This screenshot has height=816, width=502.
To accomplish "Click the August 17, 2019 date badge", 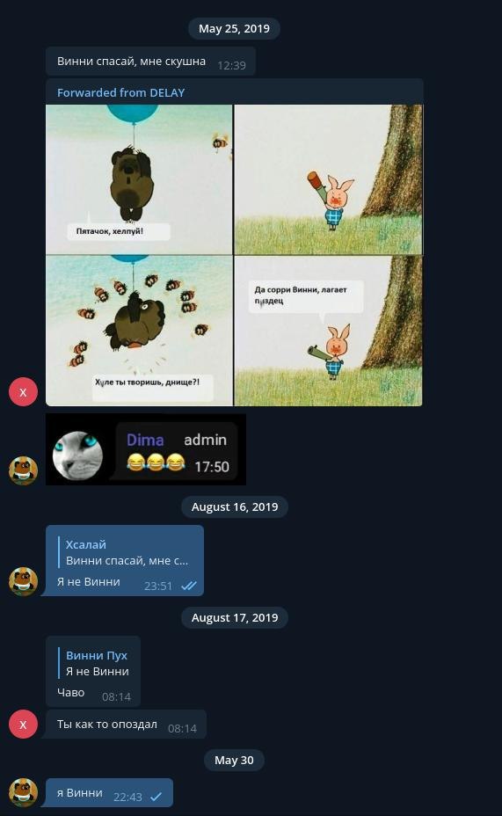I will [x=235, y=618].
